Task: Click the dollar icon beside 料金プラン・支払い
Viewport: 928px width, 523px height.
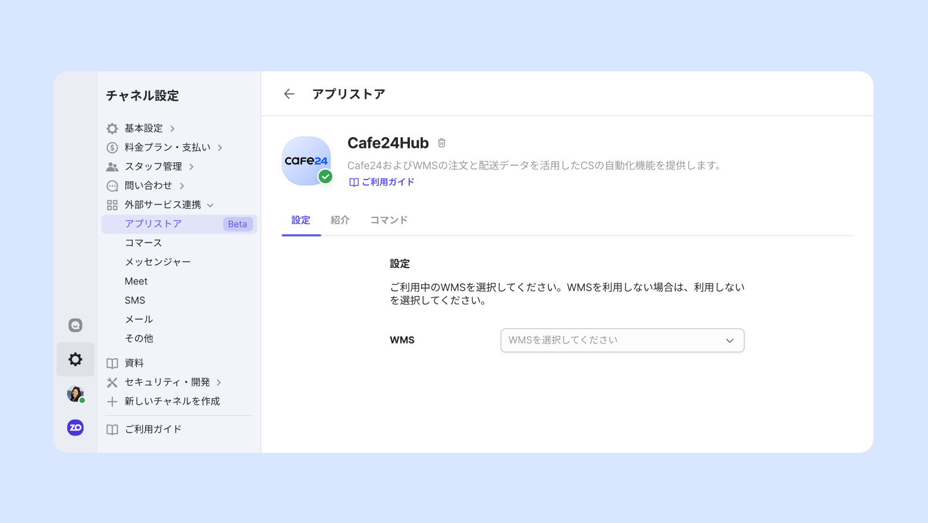Action: pyautogui.click(x=112, y=147)
